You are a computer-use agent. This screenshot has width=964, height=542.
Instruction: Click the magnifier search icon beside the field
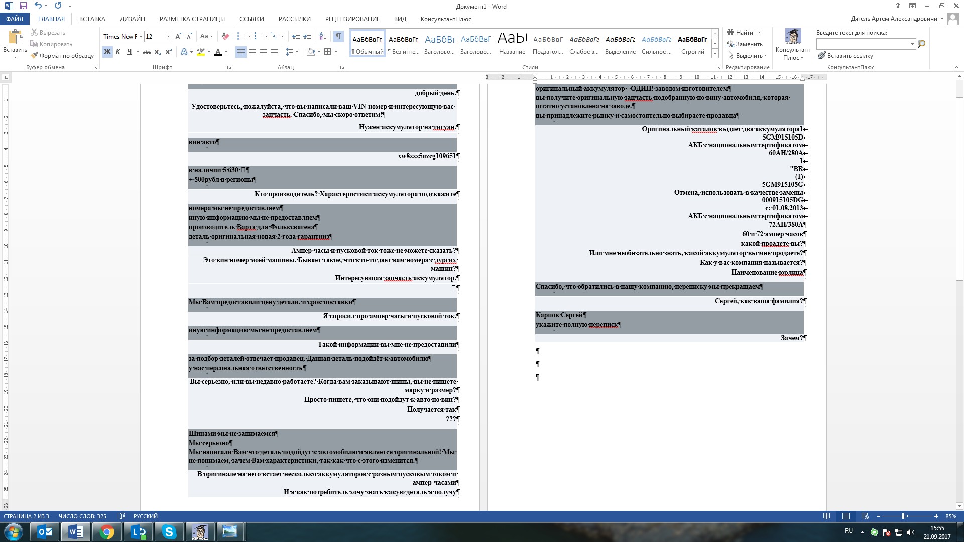pos(921,44)
